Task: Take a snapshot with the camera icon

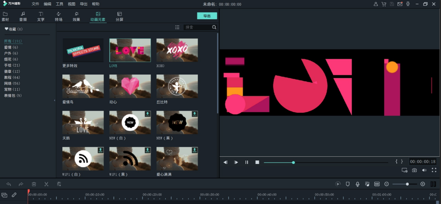Action: [414, 170]
